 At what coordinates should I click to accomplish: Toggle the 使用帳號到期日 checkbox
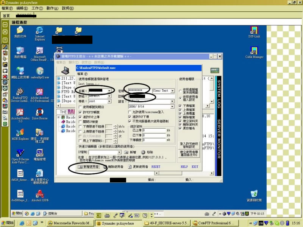(80, 107)
